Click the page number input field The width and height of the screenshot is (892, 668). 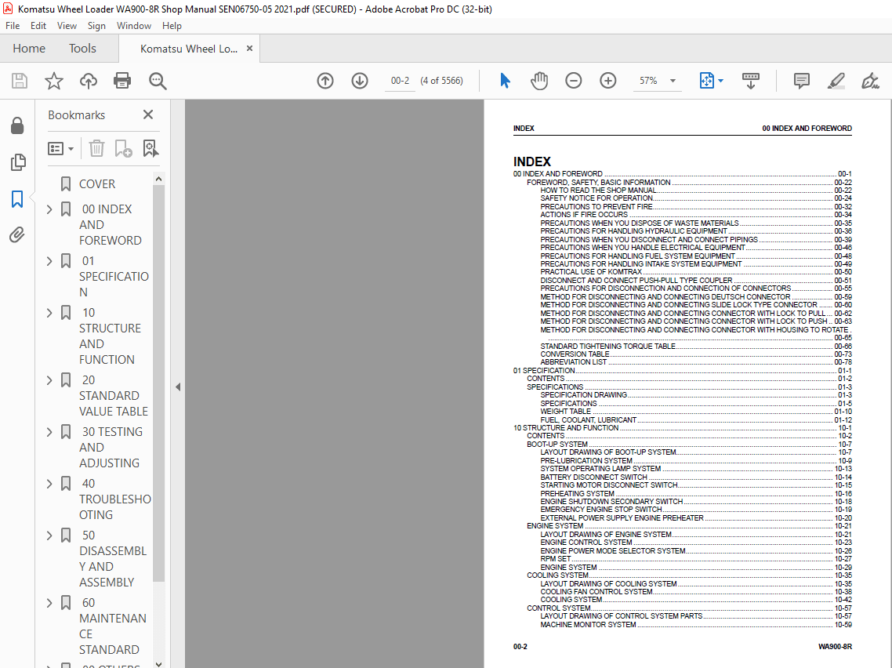click(400, 81)
